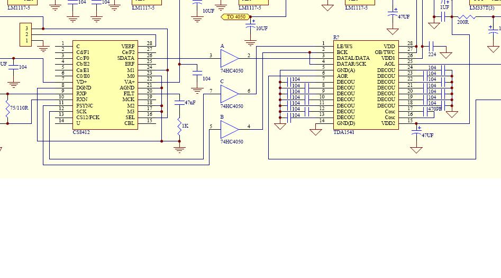Click the Ce/F2 pin label

click(128, 52)
